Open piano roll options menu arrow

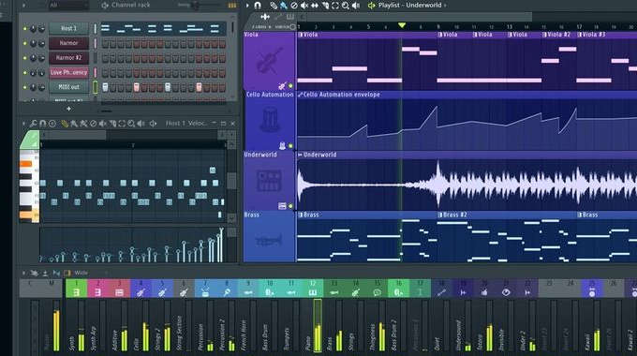pos(23,123)
